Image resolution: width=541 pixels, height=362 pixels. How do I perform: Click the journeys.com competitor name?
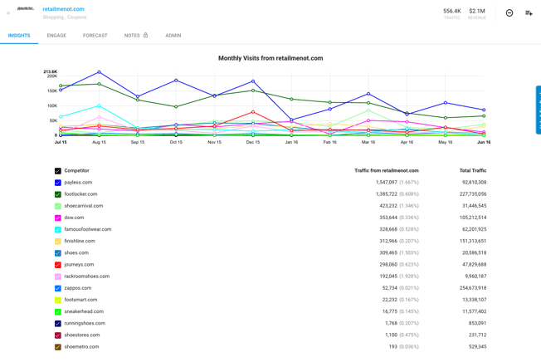pos(79,264)
